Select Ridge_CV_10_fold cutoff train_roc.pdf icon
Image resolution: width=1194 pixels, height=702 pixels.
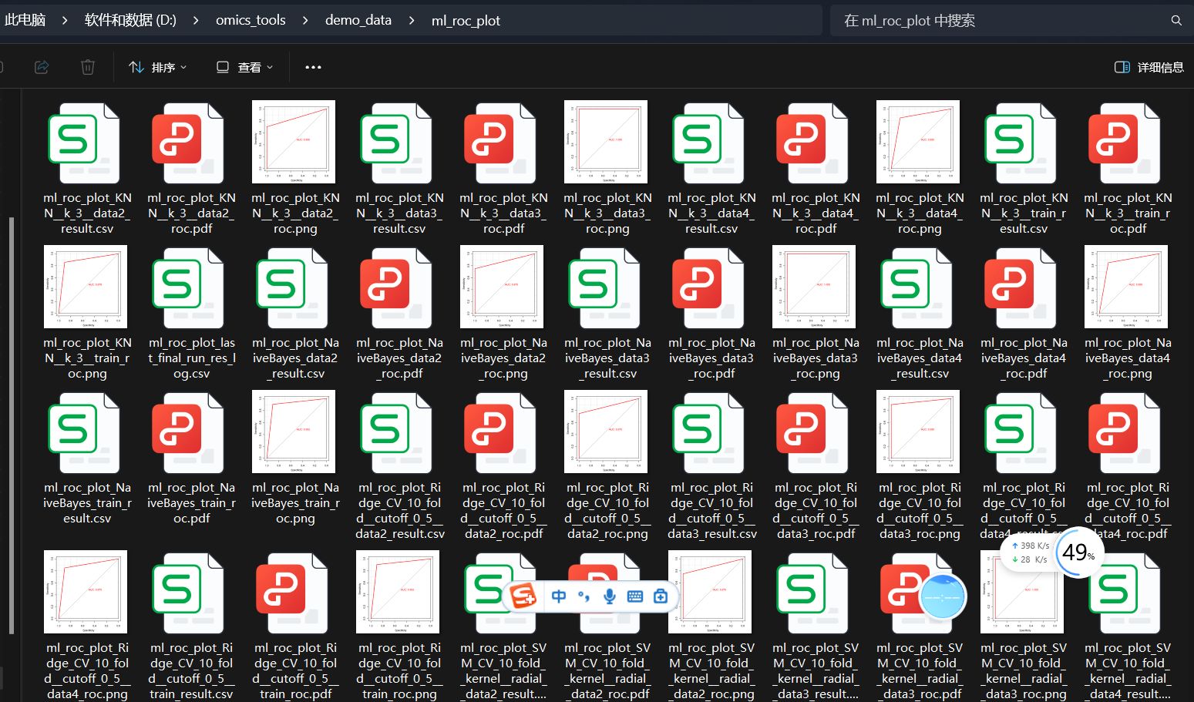point(293,593)
